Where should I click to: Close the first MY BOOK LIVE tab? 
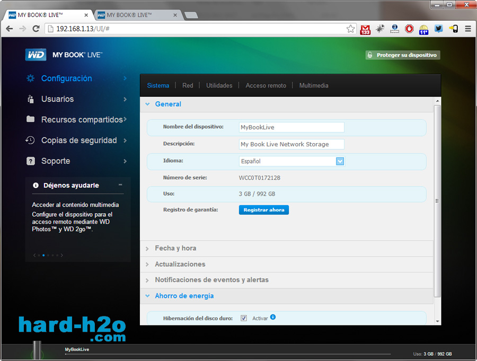(86, 15)
